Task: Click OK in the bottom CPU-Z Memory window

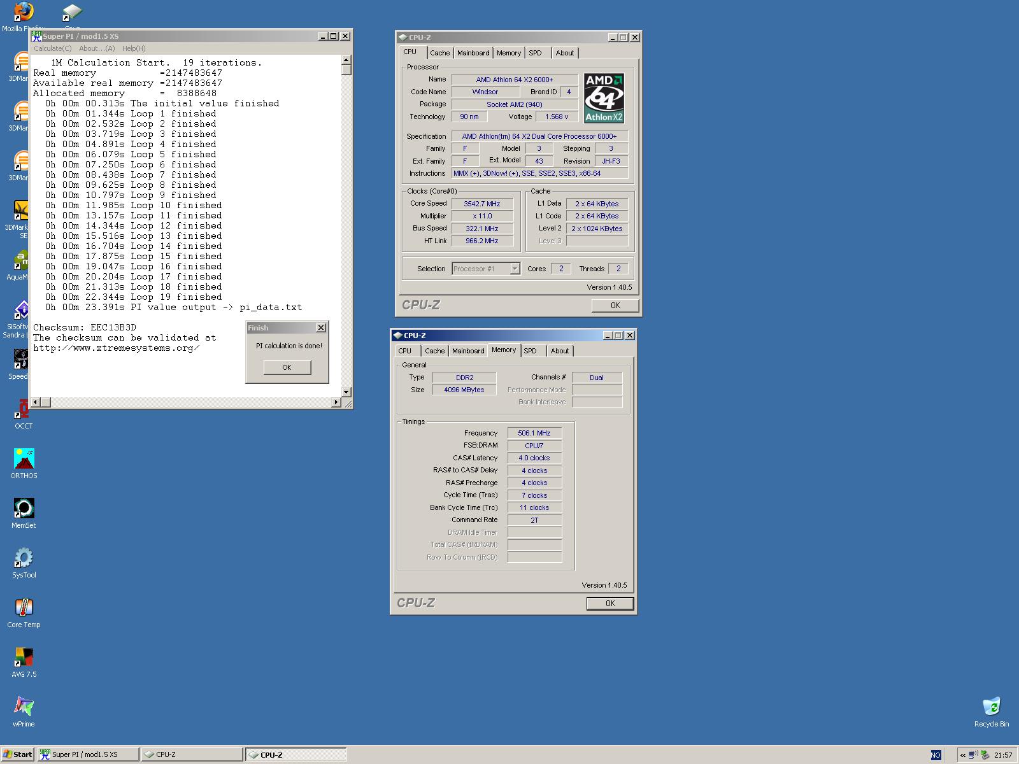Action: click(610, 604)
